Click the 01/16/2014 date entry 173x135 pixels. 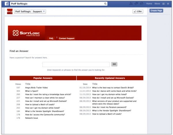point(85,88)
